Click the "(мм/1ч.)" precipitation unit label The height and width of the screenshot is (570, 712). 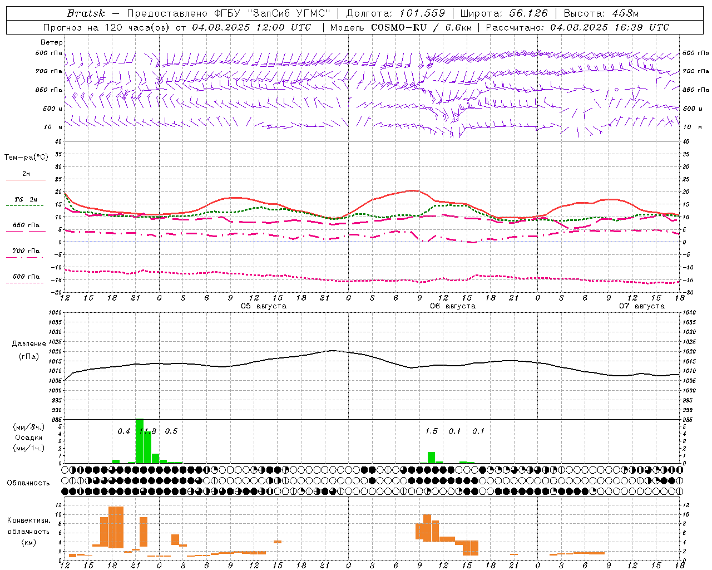click(x=29, y=448)
